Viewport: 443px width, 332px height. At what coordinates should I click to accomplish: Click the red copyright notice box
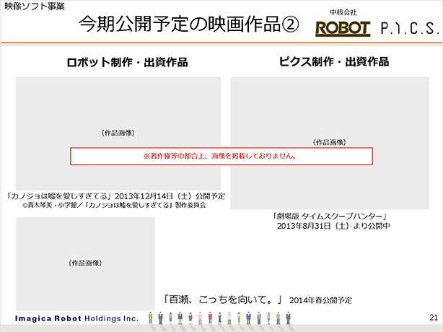(x=221, y=156)
